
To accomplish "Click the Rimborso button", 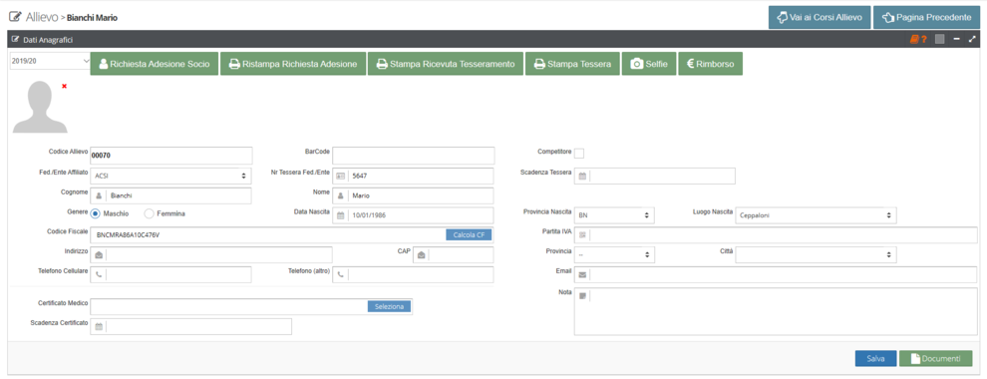I will click(x=710, y=64).
